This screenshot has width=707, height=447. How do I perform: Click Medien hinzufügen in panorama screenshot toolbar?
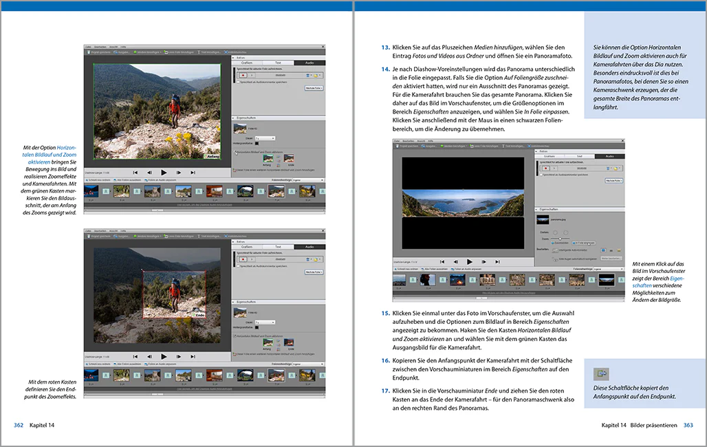(453, 146)
